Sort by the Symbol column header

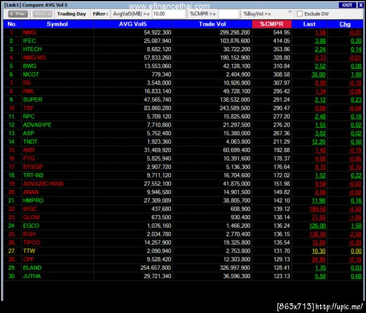point(57,24)
